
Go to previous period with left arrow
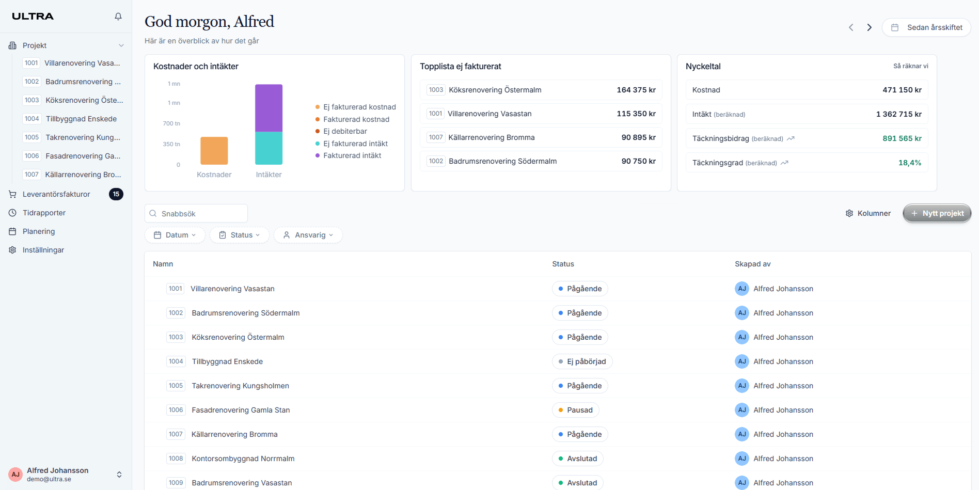[x=851, y=27]
